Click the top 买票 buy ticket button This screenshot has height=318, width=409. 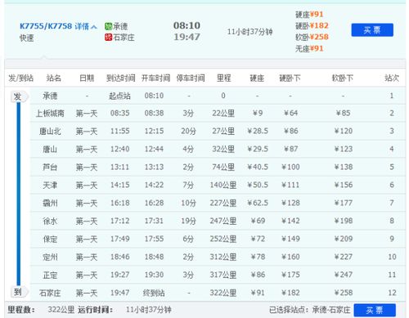tap(372, 30)
